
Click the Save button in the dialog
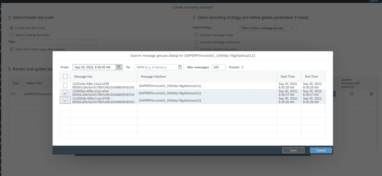[x=293, y=150]
